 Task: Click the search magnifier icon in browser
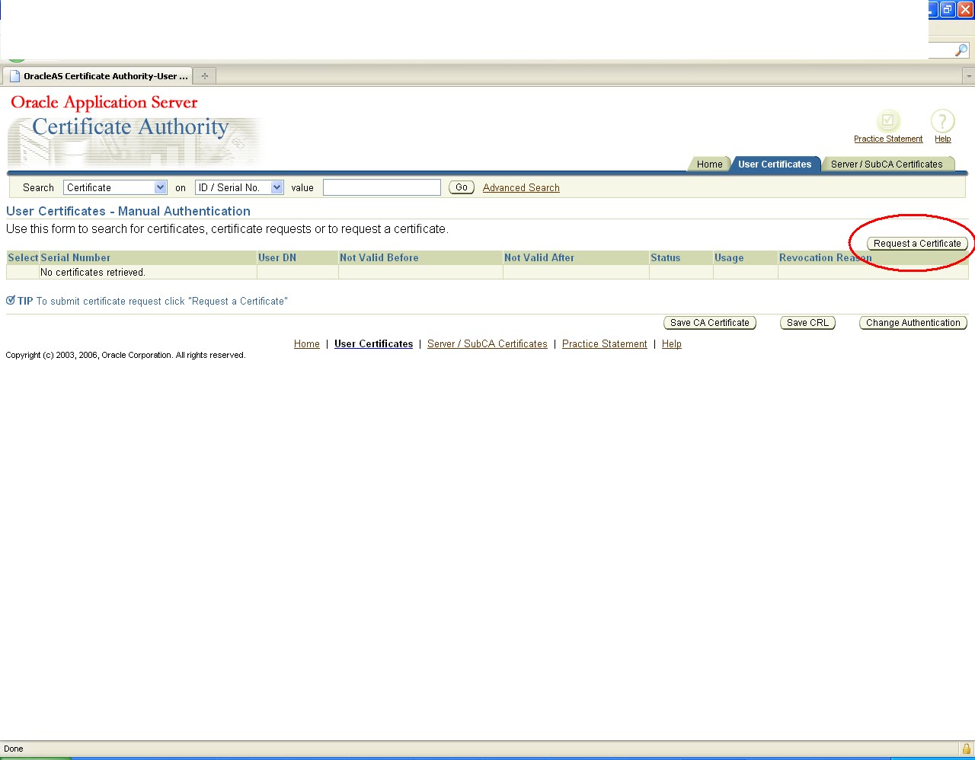point(961,50)
